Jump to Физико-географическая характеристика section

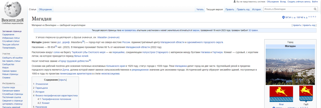[56, 96]
